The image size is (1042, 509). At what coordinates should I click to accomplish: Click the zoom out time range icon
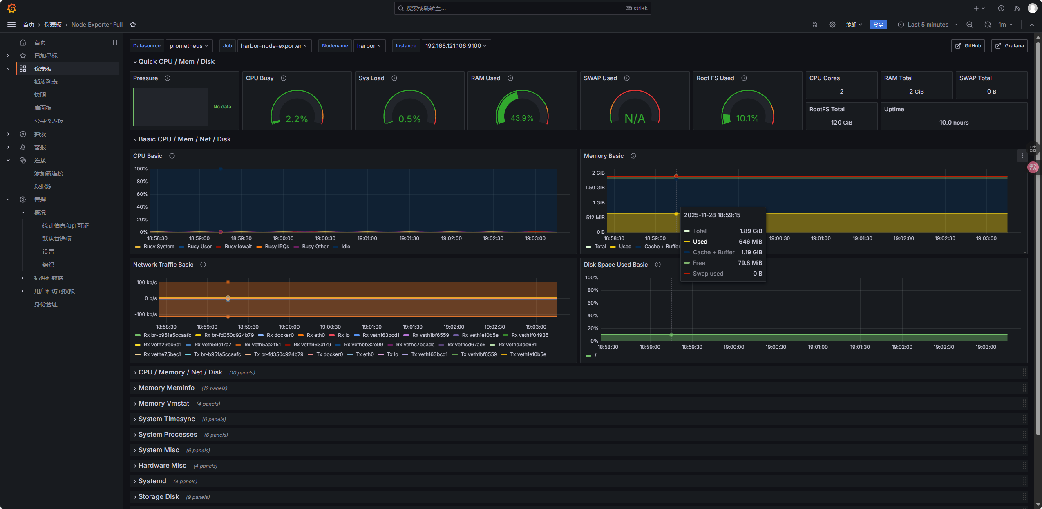(x=969, y=25)
